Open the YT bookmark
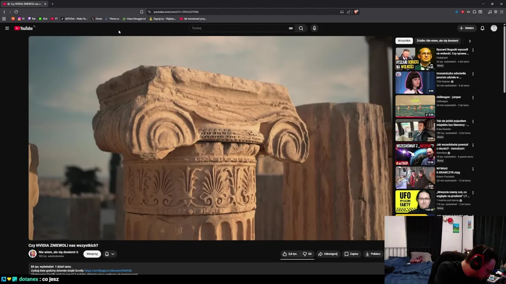The width and height of the screenshot is (506, 284). 54,19
